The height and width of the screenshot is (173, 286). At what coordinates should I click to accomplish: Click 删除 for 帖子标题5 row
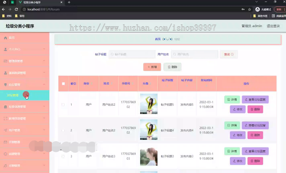255,109
